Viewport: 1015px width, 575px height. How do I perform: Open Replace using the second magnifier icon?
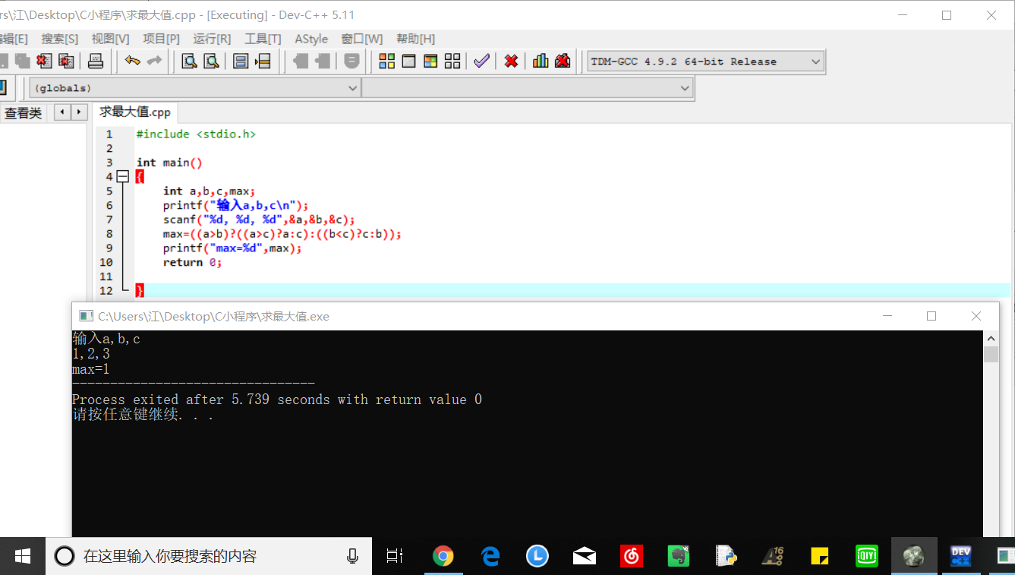pos(211,62)
